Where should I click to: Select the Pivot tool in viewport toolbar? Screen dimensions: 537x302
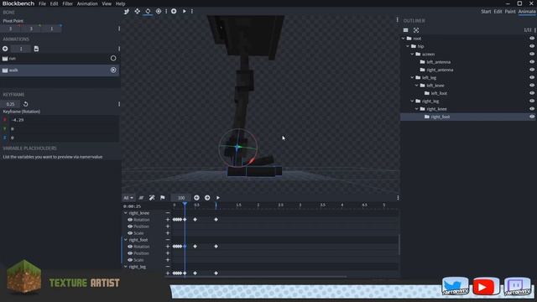point(159,11)
